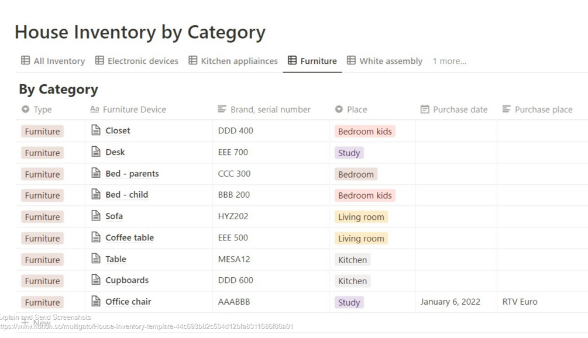The height and width of the screenshot is (338, 588).
Task: Select the yellow Living room tag for Sofa
Action: (361, 217)
